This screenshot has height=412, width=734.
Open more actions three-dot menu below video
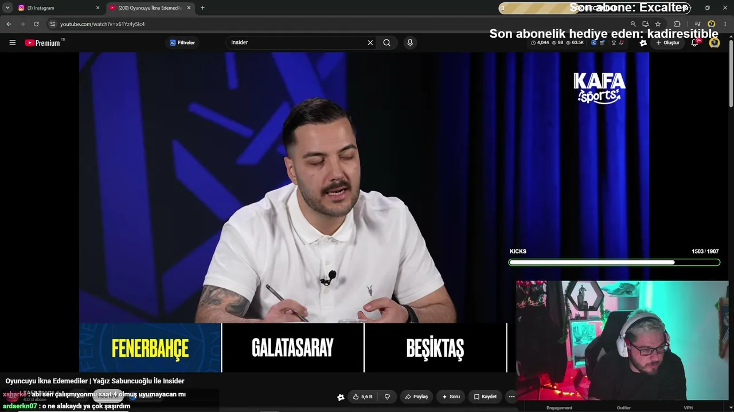512,397
